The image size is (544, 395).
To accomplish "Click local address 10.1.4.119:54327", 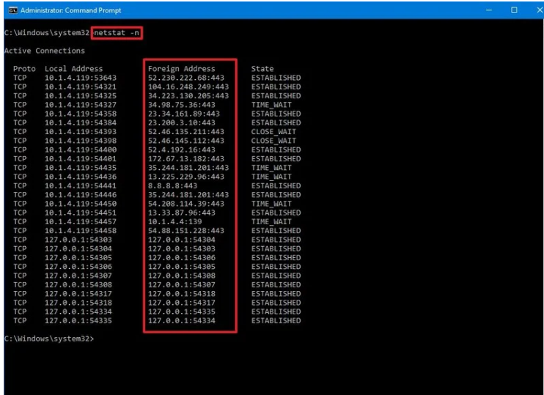I will point(81,105).
